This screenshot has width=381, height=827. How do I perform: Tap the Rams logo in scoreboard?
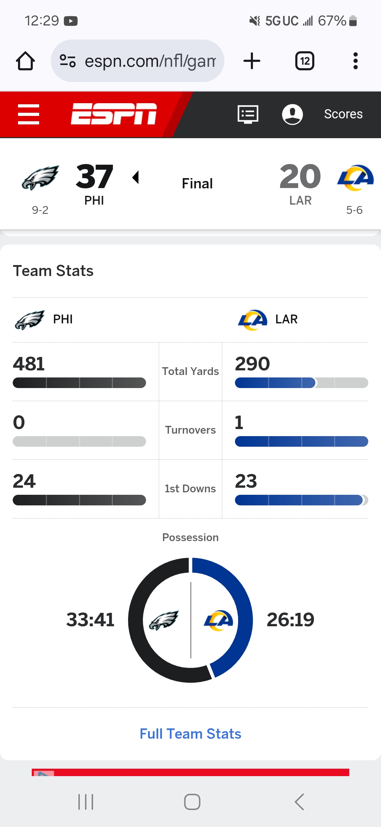355,178
